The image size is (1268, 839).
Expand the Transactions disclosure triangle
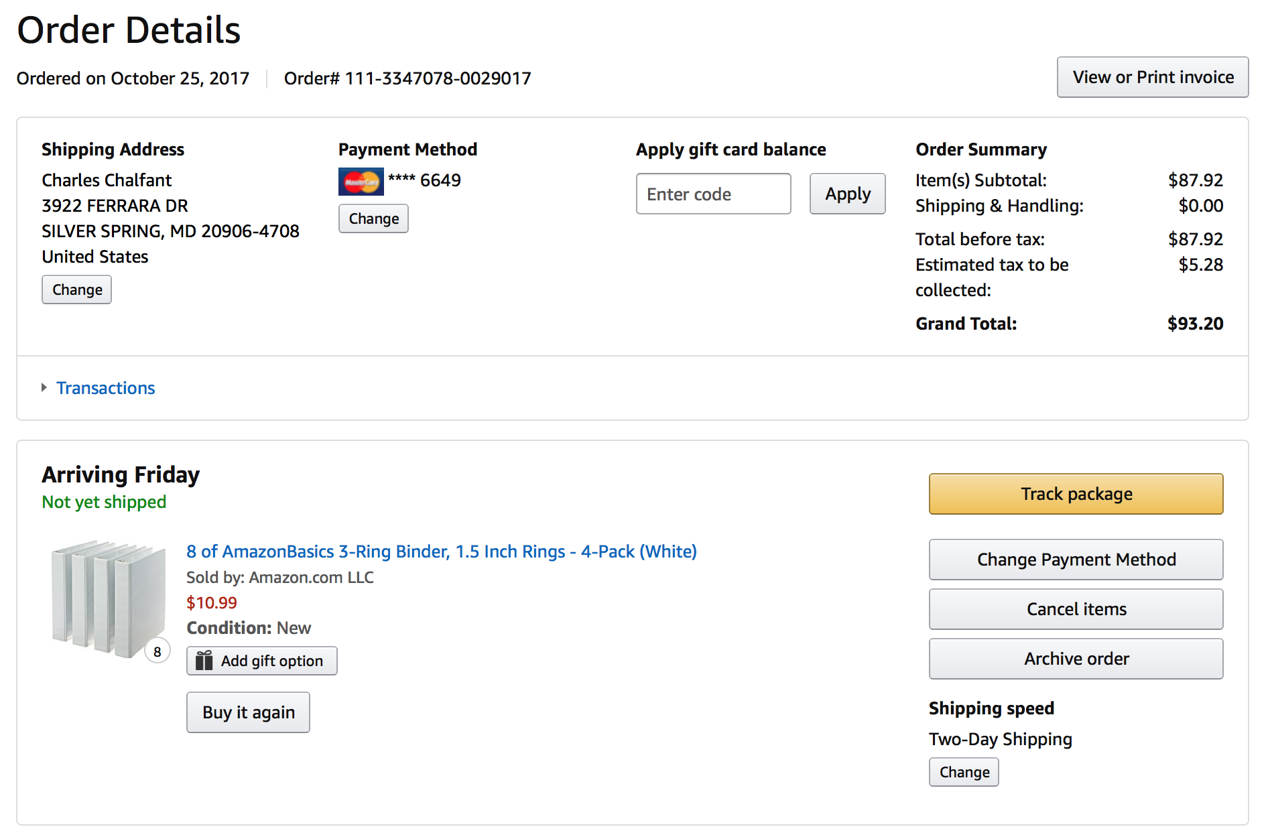[x=44, y=387]
